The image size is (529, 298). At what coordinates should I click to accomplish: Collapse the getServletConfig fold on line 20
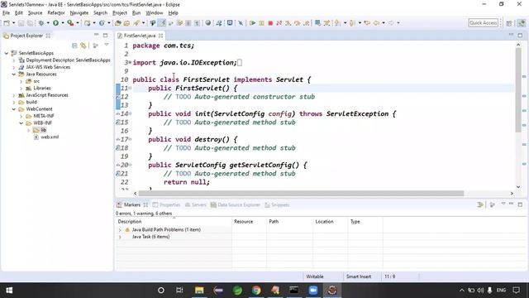(131, 165)
